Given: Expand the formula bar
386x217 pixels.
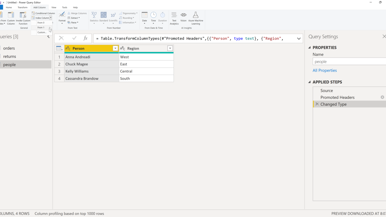Looking at the screenshot, I should point(299,39).
